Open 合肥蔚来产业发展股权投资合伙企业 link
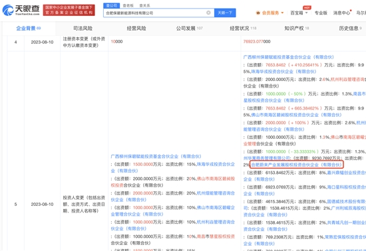This screenshot has height=251, width=366. click(296, 165)
